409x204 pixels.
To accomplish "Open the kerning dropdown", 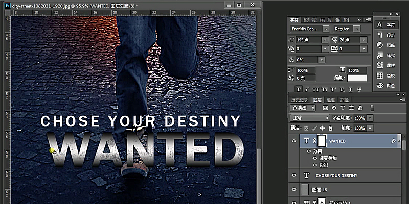I will coord(325,48).
